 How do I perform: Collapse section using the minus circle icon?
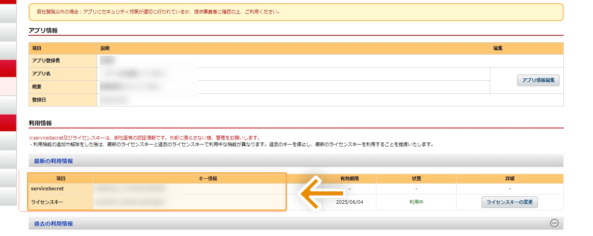pos(554,223)
